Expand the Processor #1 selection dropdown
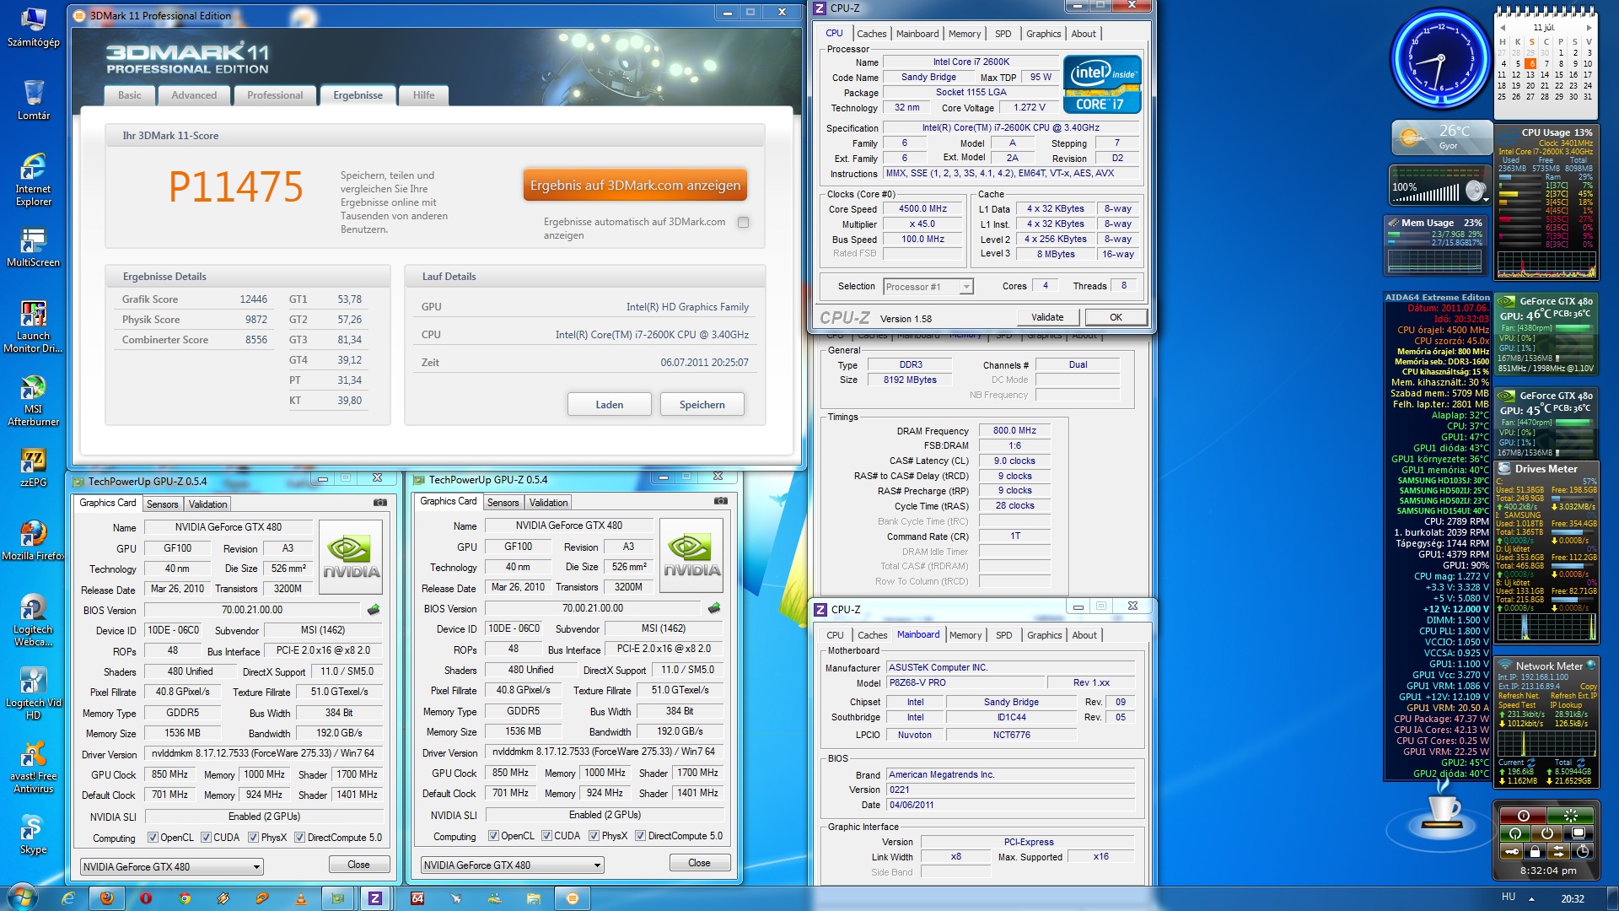Screen dimensions: 1619x911 pyautogui.click(x=965, y=287)
